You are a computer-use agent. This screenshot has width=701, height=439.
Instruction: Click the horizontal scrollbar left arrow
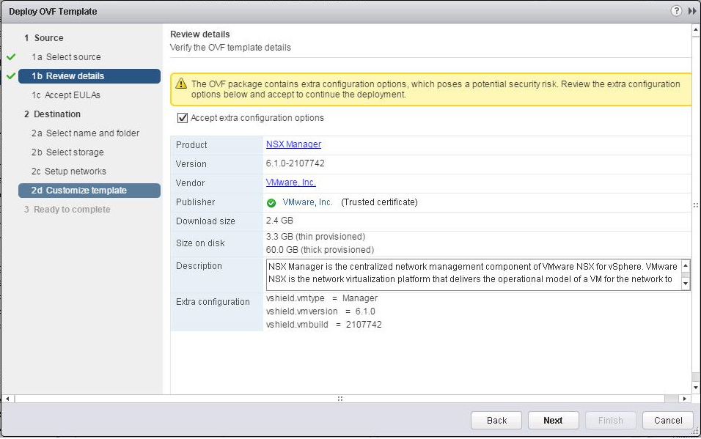(x=7, y=398)
